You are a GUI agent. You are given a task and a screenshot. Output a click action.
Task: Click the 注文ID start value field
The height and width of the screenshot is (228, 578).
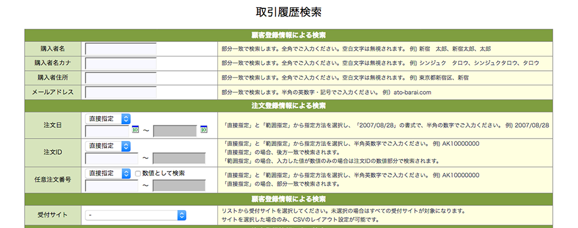[112, 158]
